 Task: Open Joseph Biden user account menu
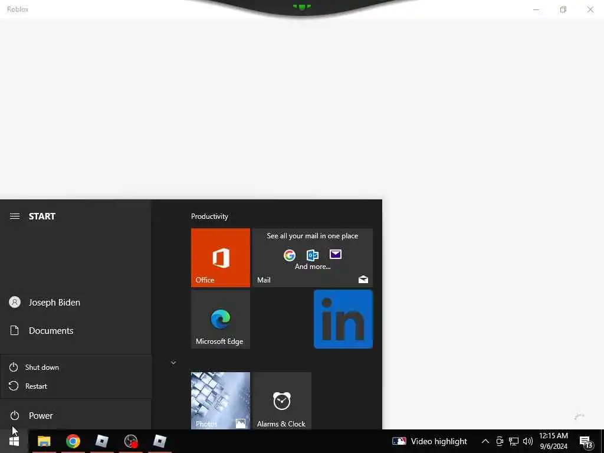[75, 303]
